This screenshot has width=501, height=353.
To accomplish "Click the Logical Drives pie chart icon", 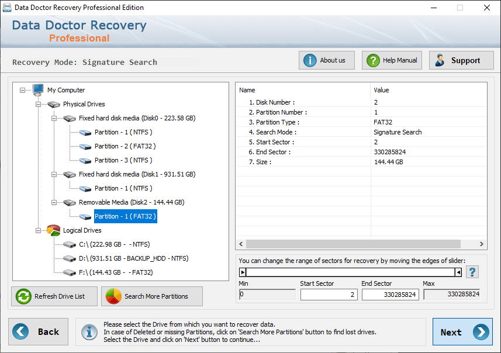I will click(53, 230).
